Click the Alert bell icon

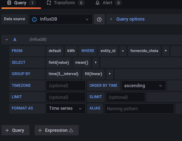tap(97, 3)
